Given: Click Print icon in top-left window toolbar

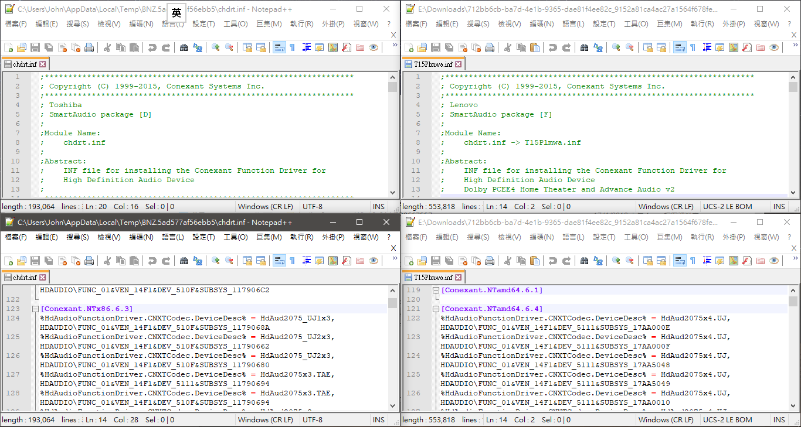Looking at the screenshot, I should pos(89,47).
